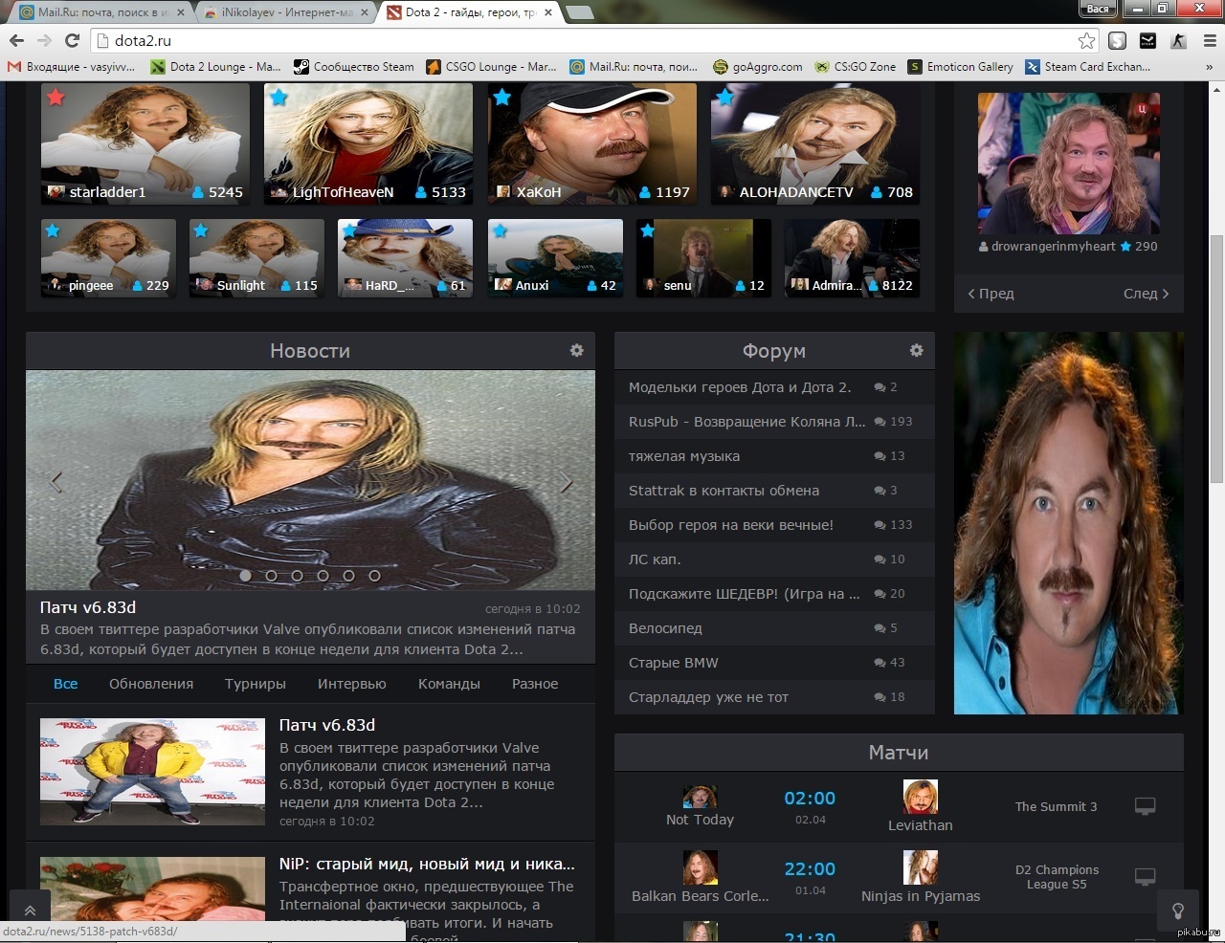
Task: Open the Admira... stream thumbnail
Action: [852, 257]
